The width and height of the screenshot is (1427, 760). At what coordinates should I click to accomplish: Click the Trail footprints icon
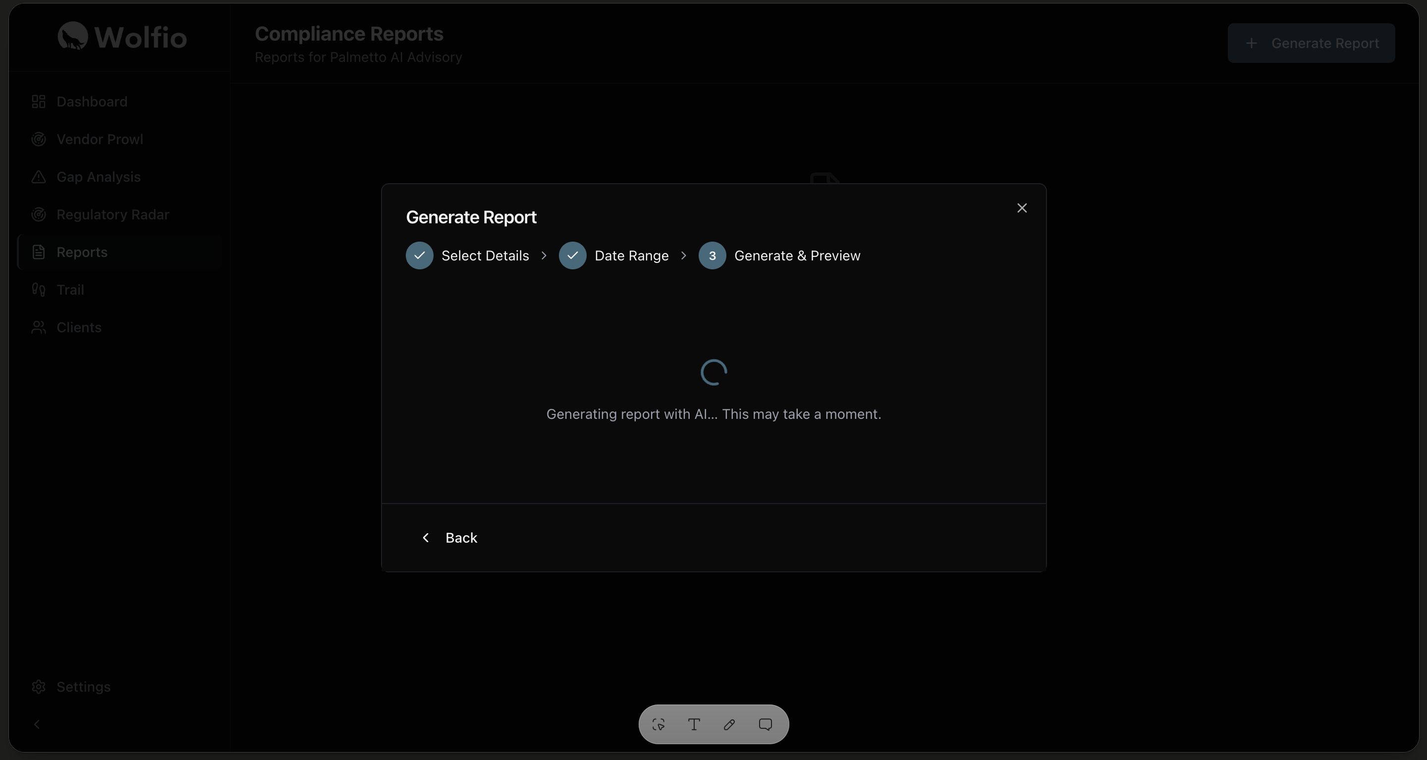38,290
